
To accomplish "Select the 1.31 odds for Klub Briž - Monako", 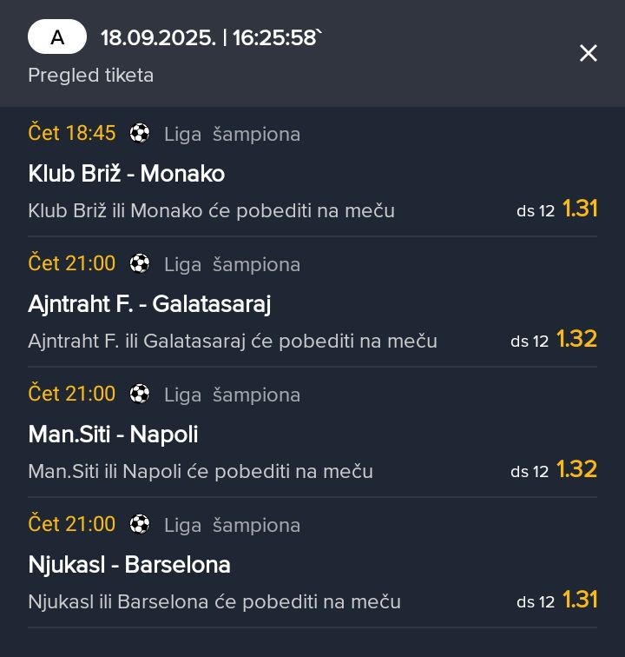I will pos(580,209).
